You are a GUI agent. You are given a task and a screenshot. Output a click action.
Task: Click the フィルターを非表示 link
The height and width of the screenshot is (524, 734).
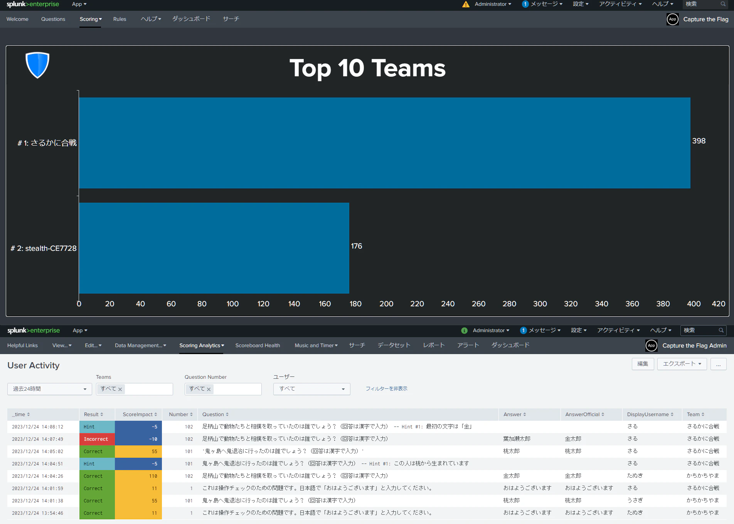pyautogui.click(x=387, y=389)
